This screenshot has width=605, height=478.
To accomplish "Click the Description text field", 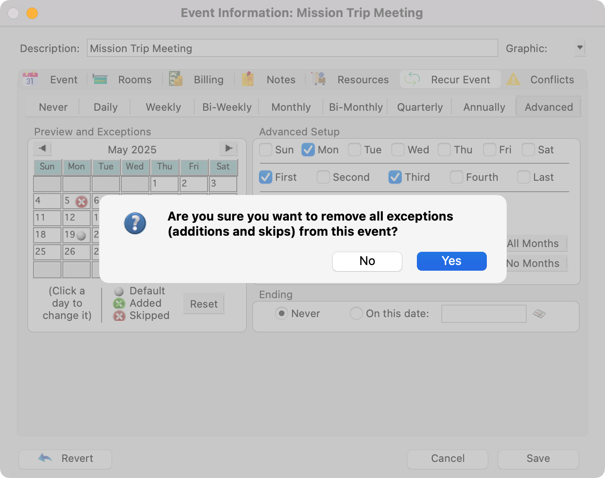I will [x=292, y=48].
